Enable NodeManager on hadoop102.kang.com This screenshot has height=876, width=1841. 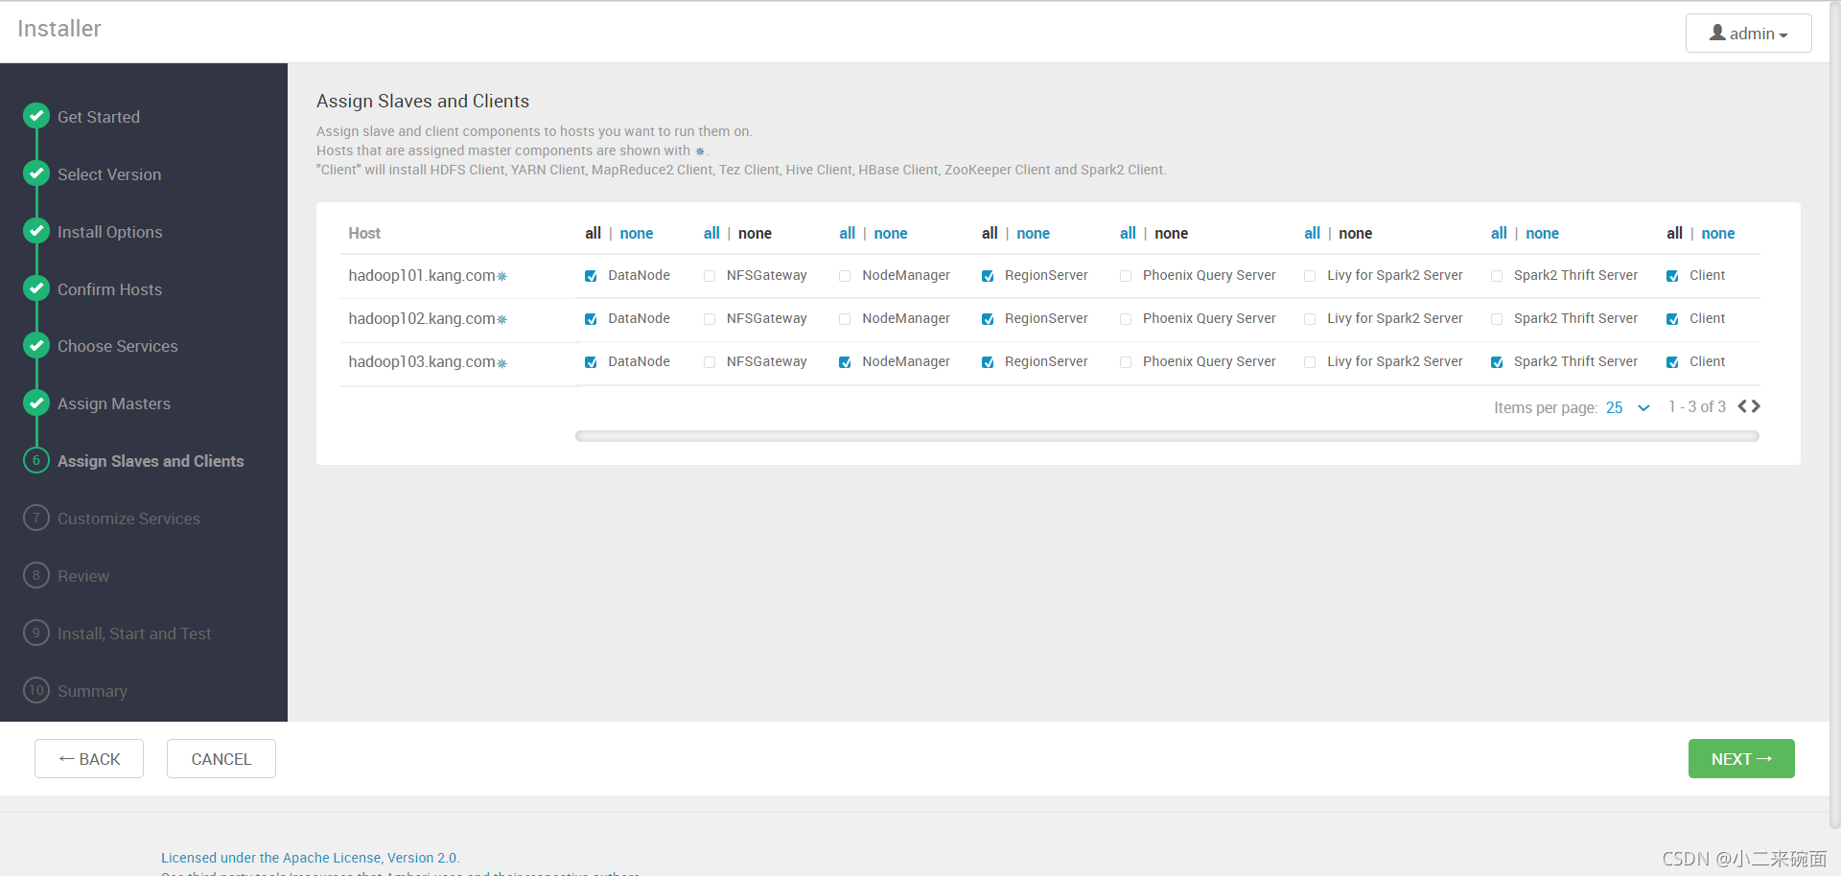tap(845, 319)
